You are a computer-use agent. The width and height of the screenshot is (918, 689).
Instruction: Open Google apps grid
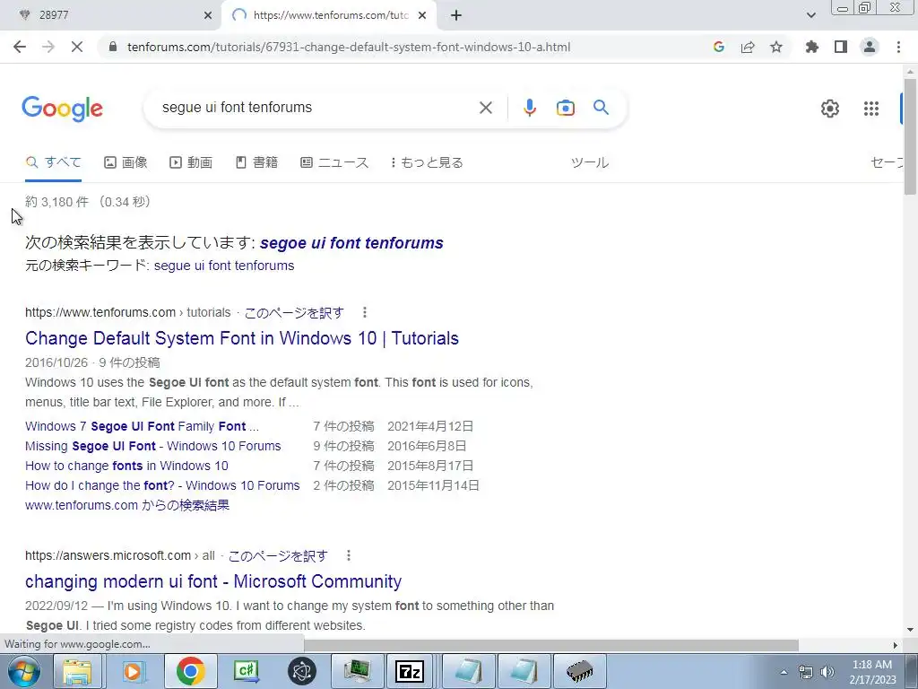pos(871,109)
